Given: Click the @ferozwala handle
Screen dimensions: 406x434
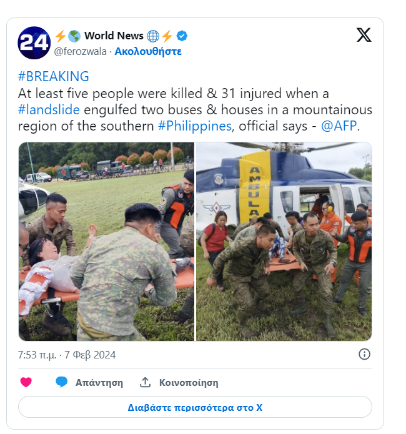Looking at the screenshot, I should (81, 51).
